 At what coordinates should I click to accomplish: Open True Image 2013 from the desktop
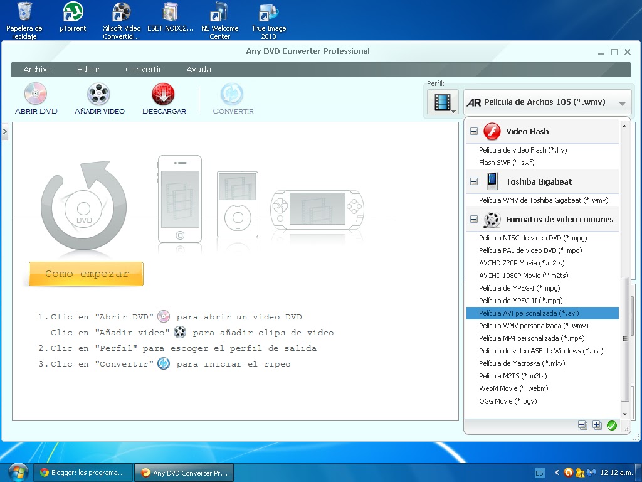(x=268, y=14)
